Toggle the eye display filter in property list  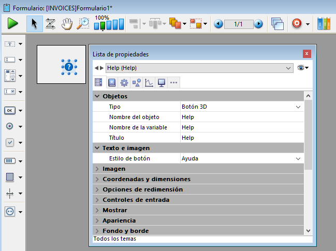[x=302, y=68]
